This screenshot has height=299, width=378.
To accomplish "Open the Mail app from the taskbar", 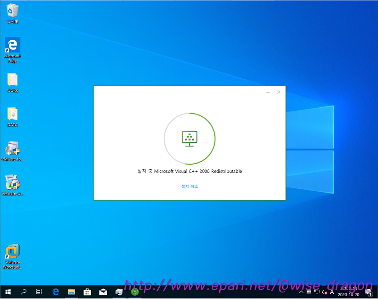I will (103, 292).
